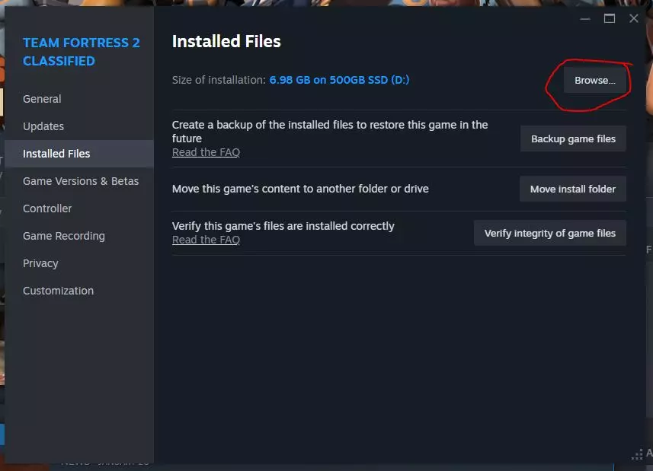Select the Installed Files tab
This screenshot has height=471, width=653.
point(56,154)
